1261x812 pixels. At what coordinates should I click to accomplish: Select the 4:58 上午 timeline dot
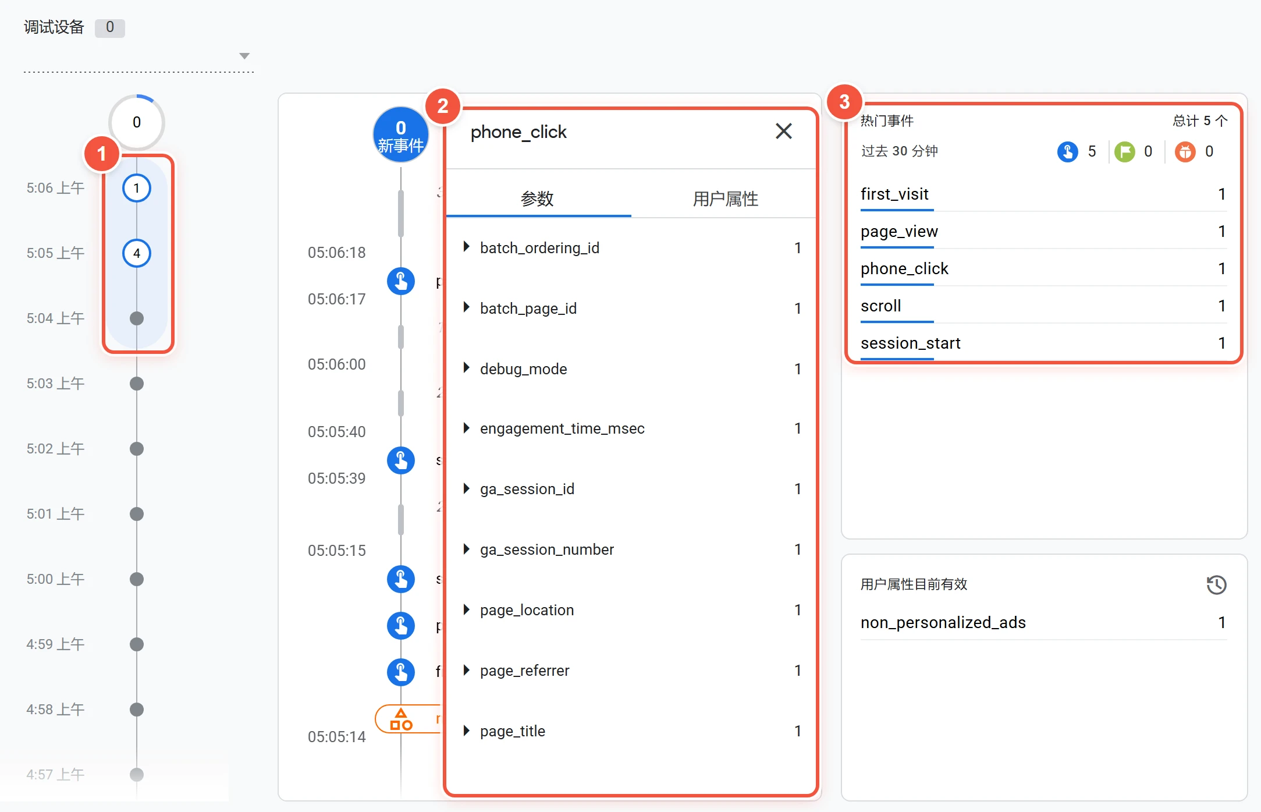pyautogui.click(x=137, y=710)
